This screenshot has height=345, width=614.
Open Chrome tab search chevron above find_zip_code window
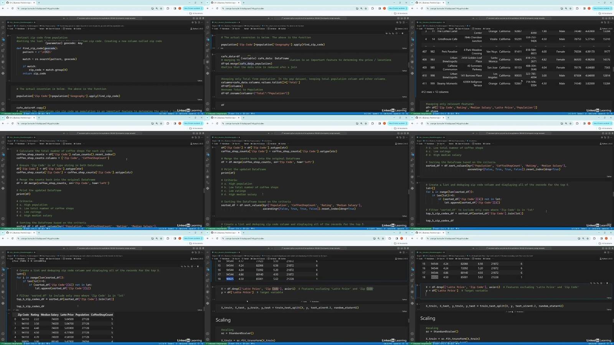coord(2,3)
